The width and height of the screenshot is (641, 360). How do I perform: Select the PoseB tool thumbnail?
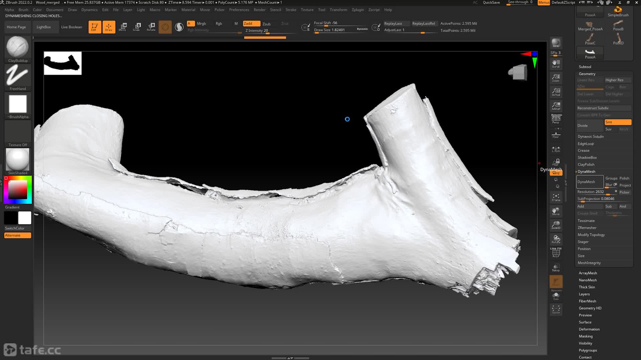[x=618, y=25]
